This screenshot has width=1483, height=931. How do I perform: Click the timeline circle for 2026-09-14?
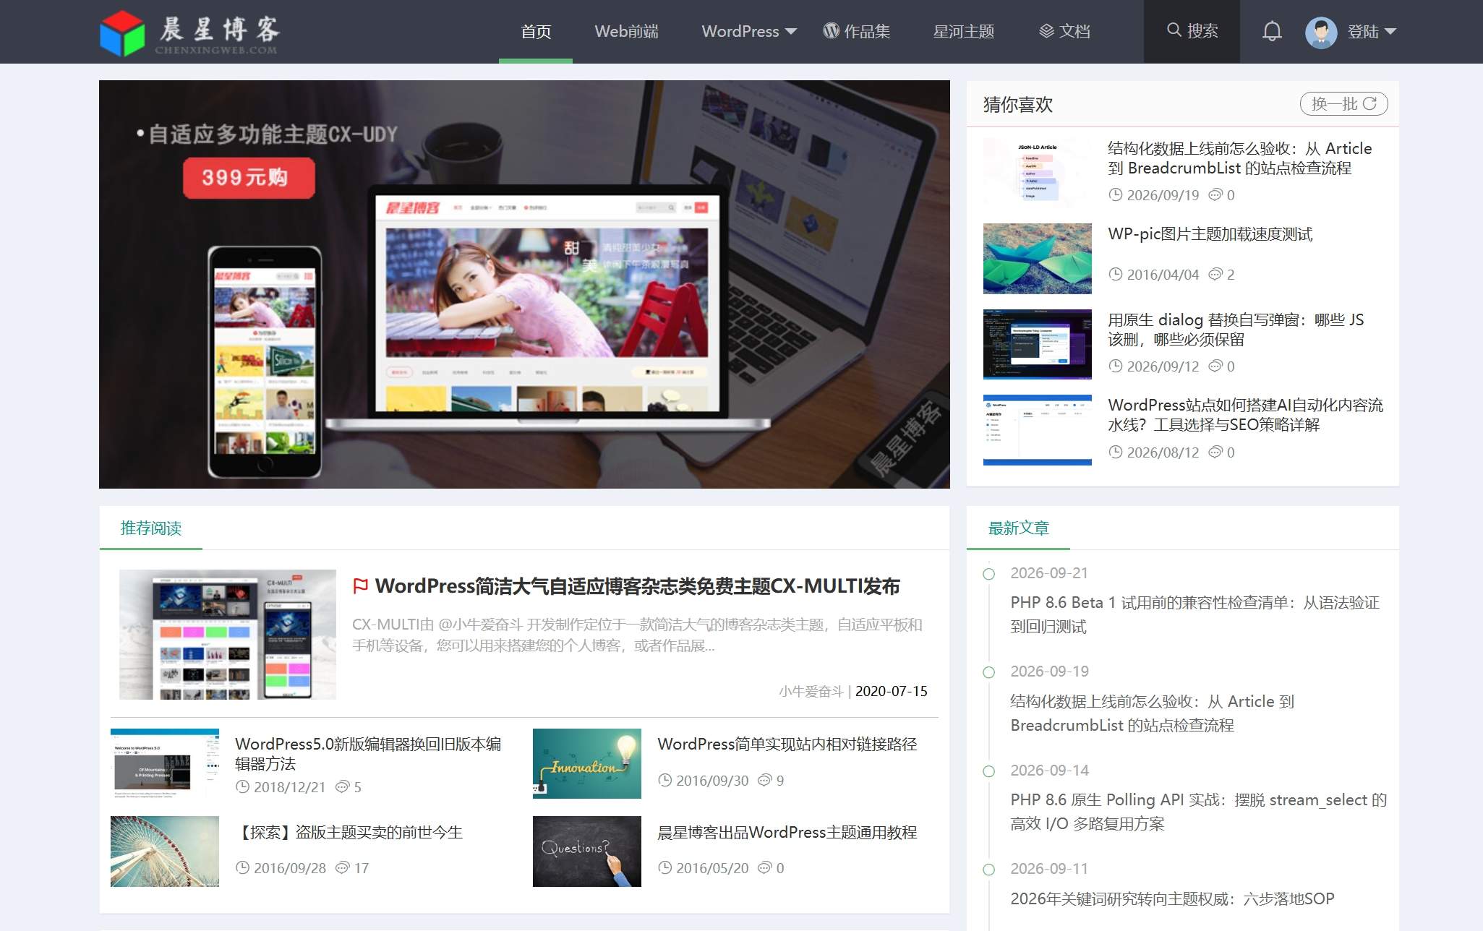(x=988, y=771)
